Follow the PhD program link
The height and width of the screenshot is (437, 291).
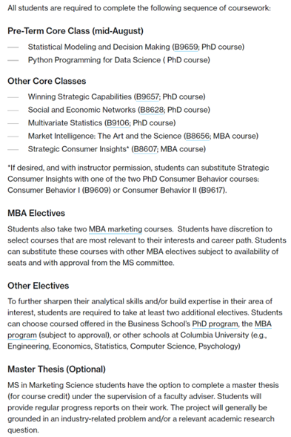[x=215, y=323]
